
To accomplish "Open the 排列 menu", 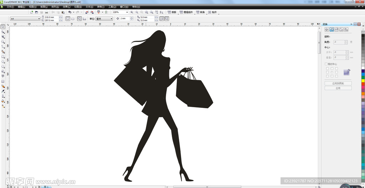I will pos(55,7).
